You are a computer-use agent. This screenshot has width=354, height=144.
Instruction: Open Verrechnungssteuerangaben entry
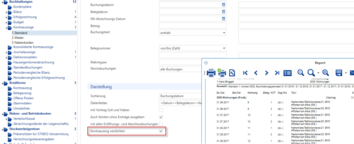point(34,139)
